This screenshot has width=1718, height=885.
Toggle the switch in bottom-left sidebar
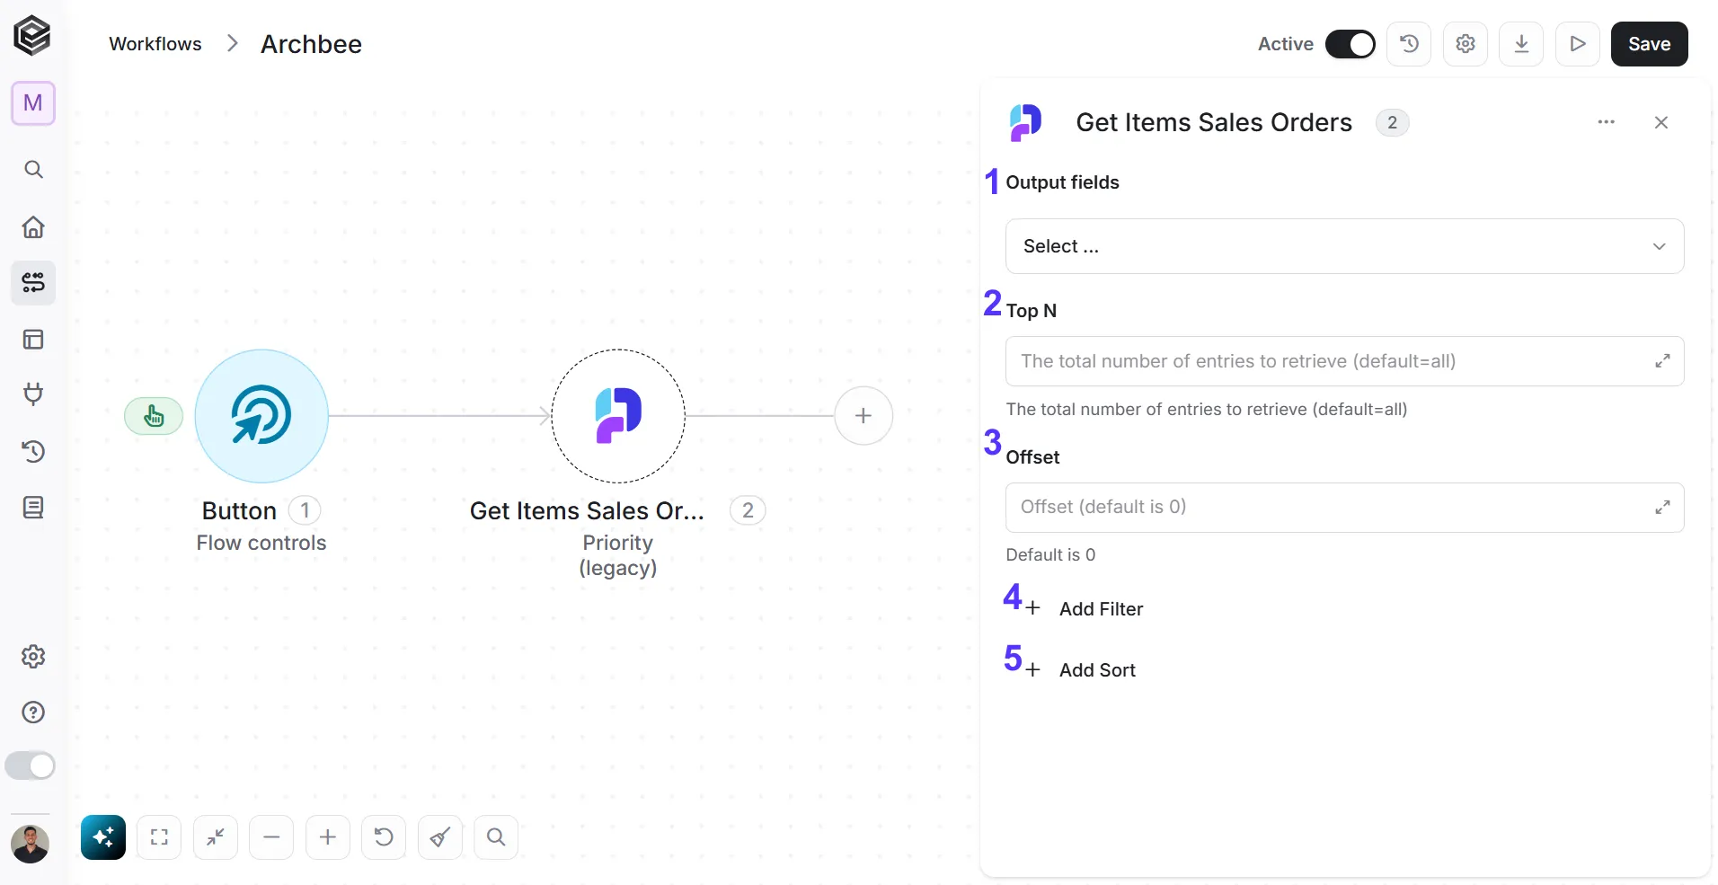pos(30,766)
